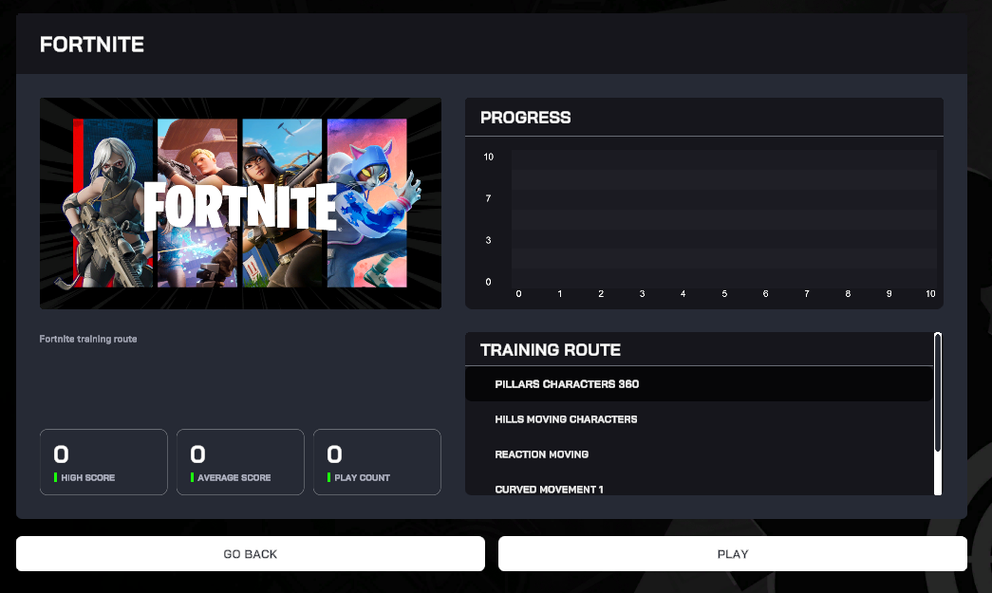The height and width of the screenshot is (593, 992).
Task: Click the Average Score stat card
Action: coord(240,462)
